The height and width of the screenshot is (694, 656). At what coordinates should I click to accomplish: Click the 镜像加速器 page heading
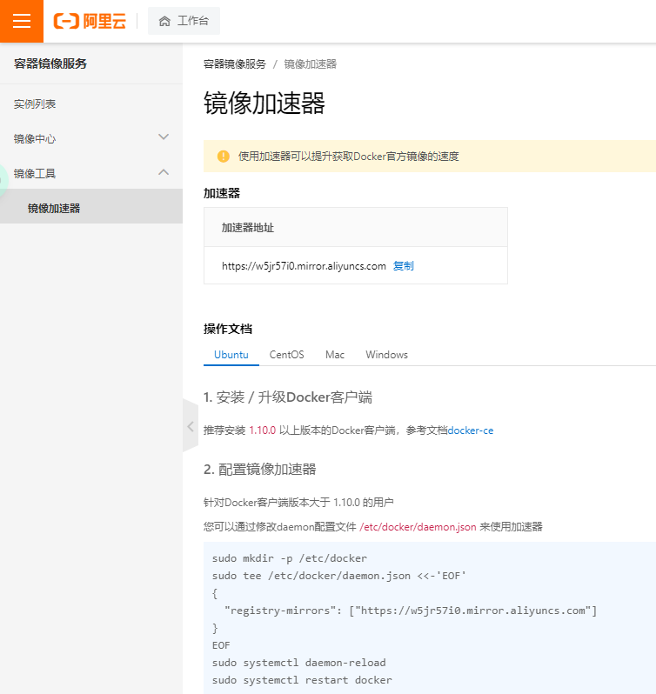[x=264, y=103]
